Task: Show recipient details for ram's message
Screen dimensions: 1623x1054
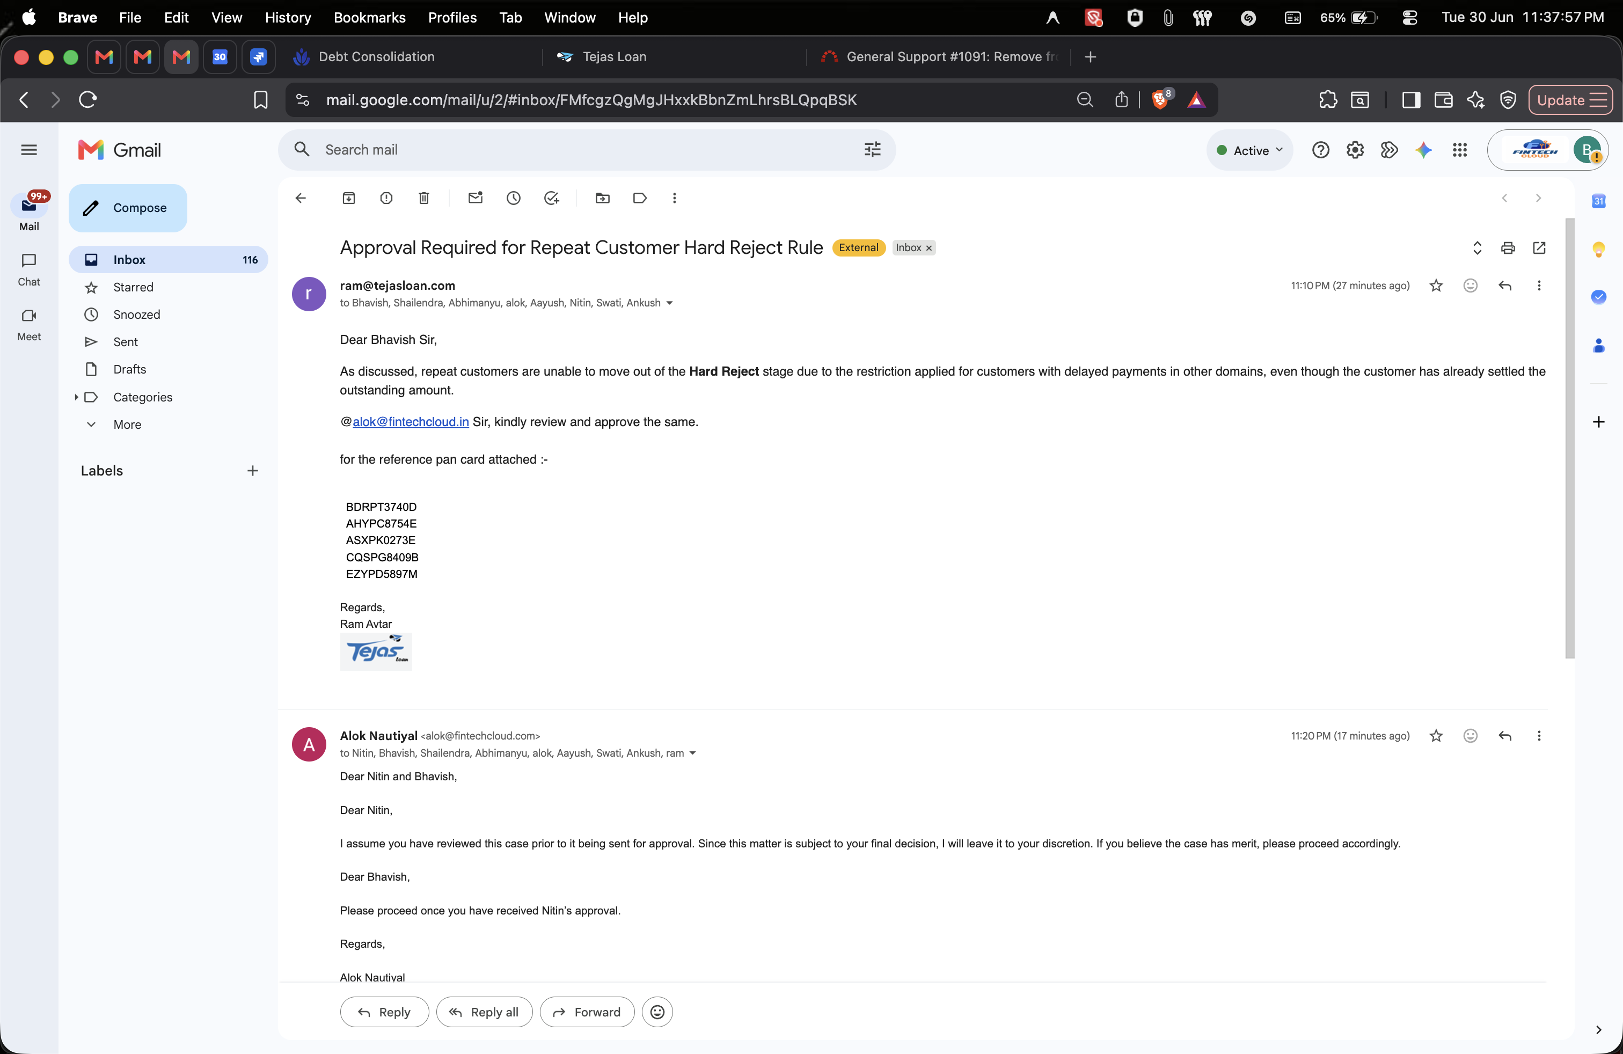Action: click(670, 303)
